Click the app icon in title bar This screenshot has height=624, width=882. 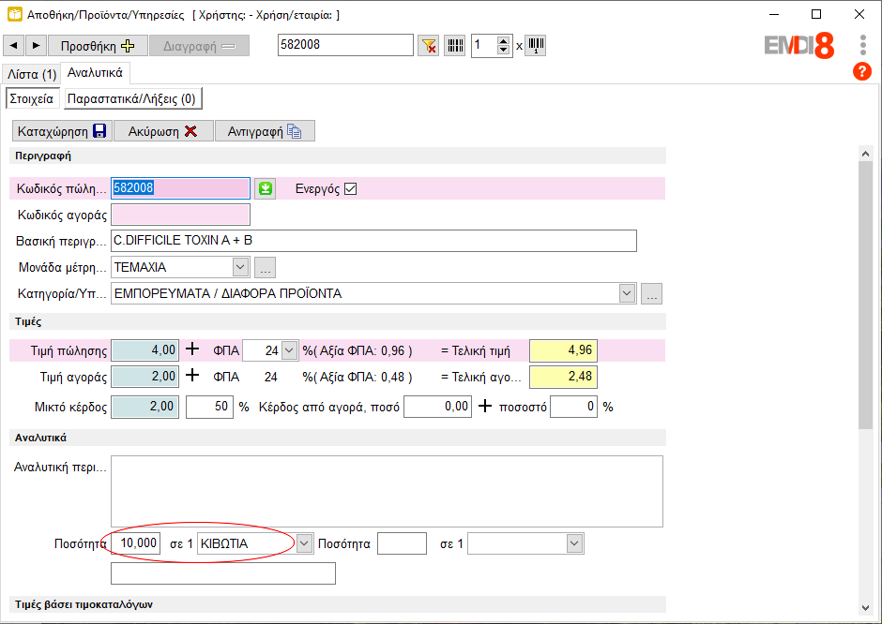15,15
